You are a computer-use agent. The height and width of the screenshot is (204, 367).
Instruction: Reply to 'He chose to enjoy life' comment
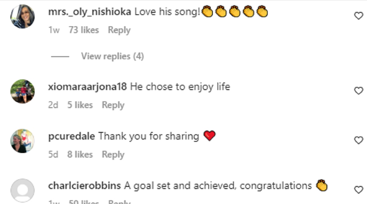pyautogui.click(x=113, y=105)
